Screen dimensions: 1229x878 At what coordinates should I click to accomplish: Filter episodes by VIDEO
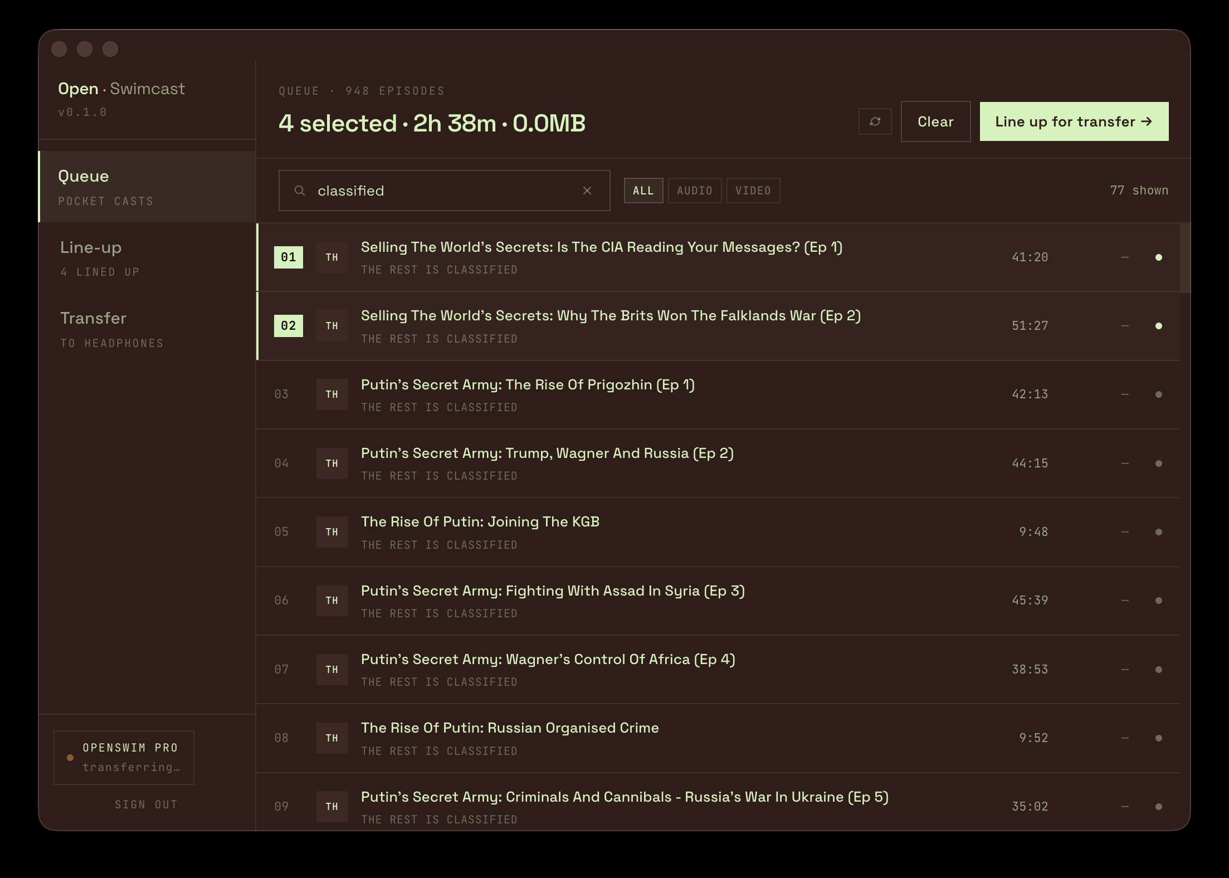click(753, 191)
